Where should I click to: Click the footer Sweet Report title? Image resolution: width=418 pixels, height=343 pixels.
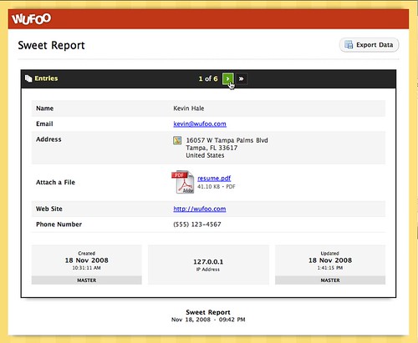pos(208,312)
